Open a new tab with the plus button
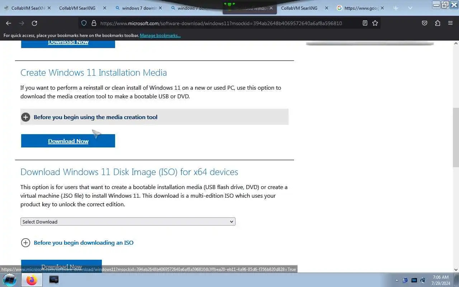 (x=396, y=8)
